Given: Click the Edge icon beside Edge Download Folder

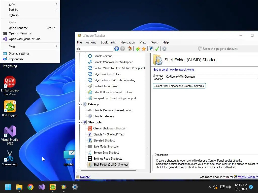Looking at the screenshot, I should 90,74.
